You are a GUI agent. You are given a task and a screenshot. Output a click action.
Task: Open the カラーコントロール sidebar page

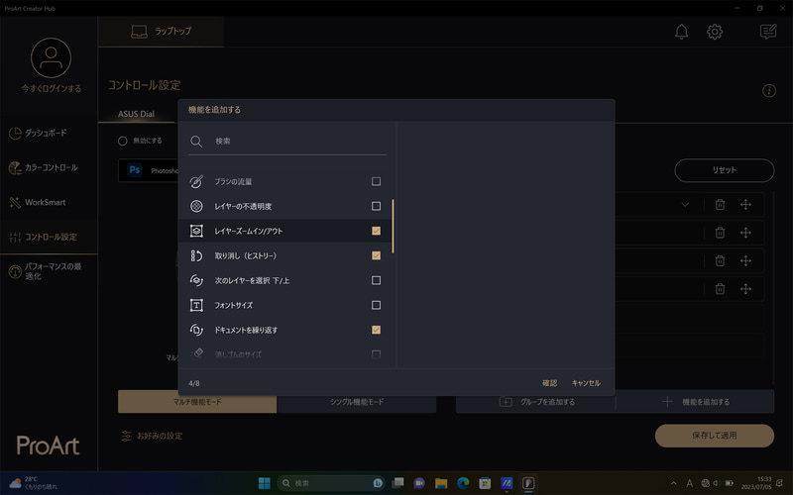click(x=49, y=167)
